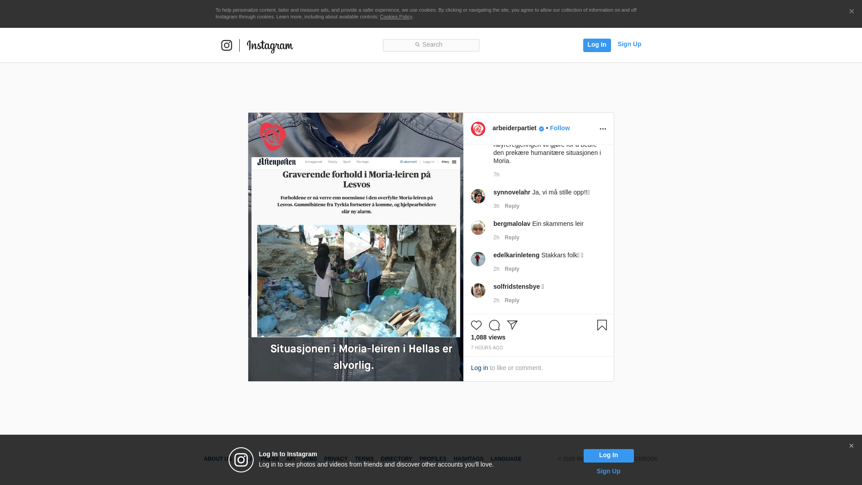Like the post with heart icon
The width and height of the screenshot is (862, 485).
coord(476,325)
